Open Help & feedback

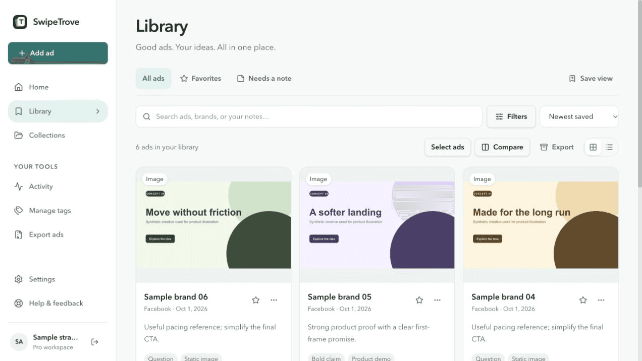click(x=58, y=304)
